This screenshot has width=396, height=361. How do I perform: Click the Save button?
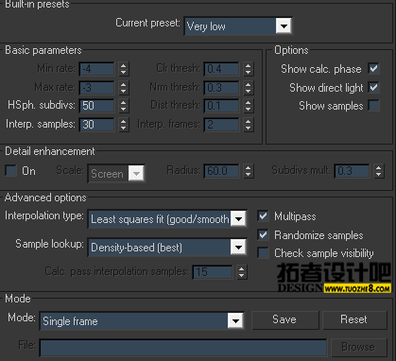point(285,319)
